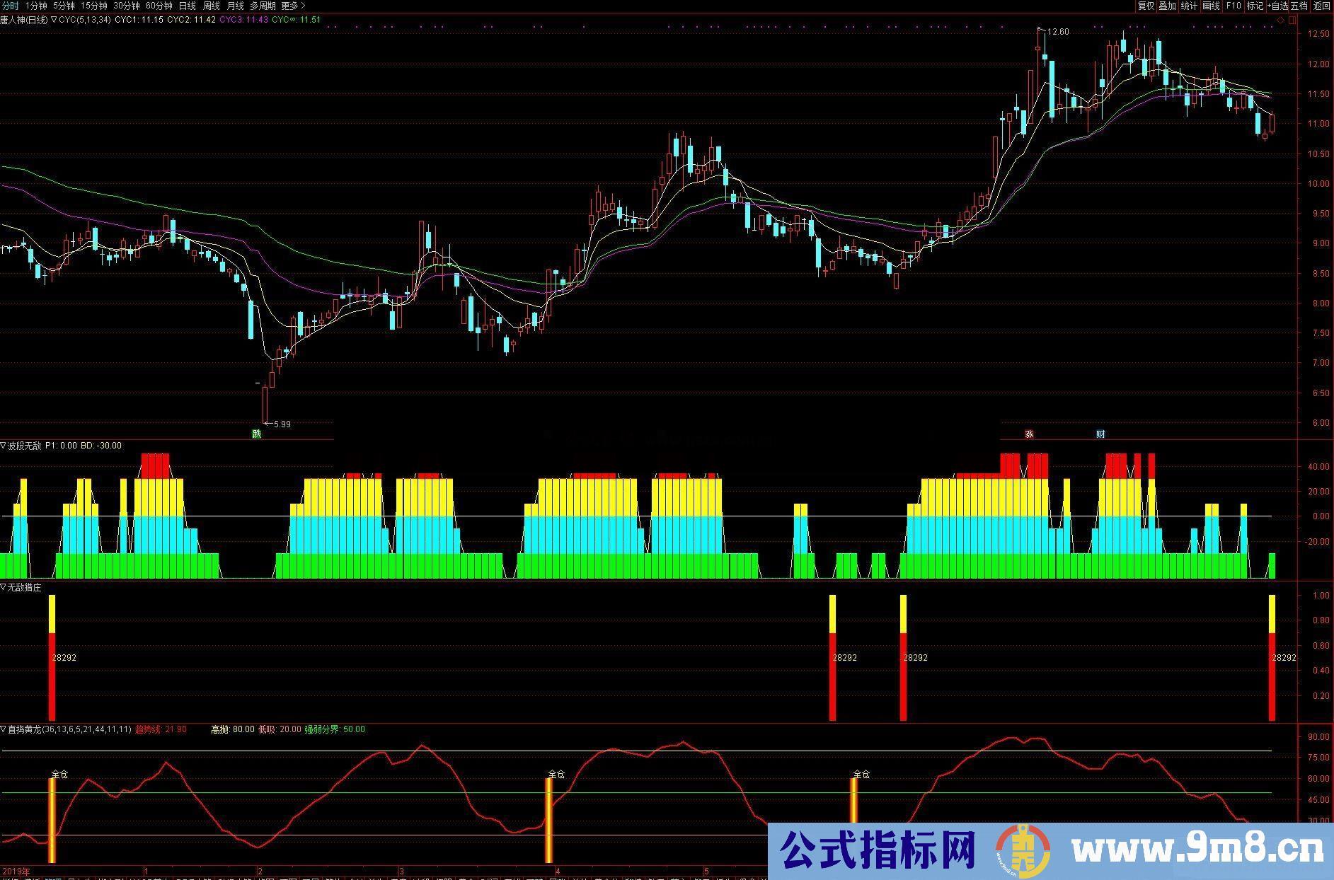Open the 统计 statistics tool
This screenshot has height=880, width=1334.
point(1189,6)
